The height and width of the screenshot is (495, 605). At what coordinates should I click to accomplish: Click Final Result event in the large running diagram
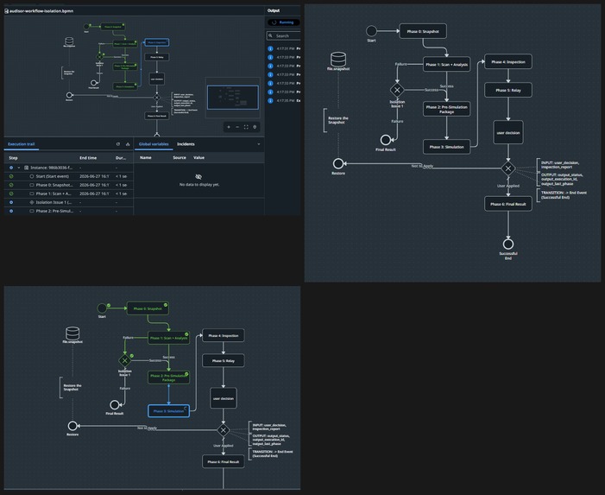(115, 404)
